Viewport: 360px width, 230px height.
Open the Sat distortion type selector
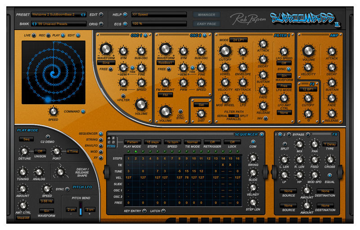coord(201,105)
